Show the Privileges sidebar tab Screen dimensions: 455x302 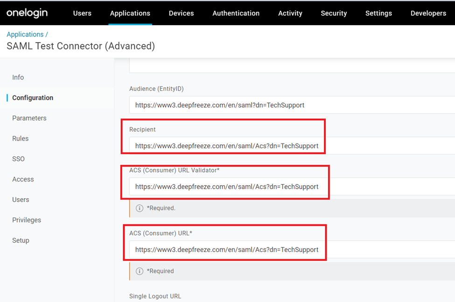click(27, 220)
